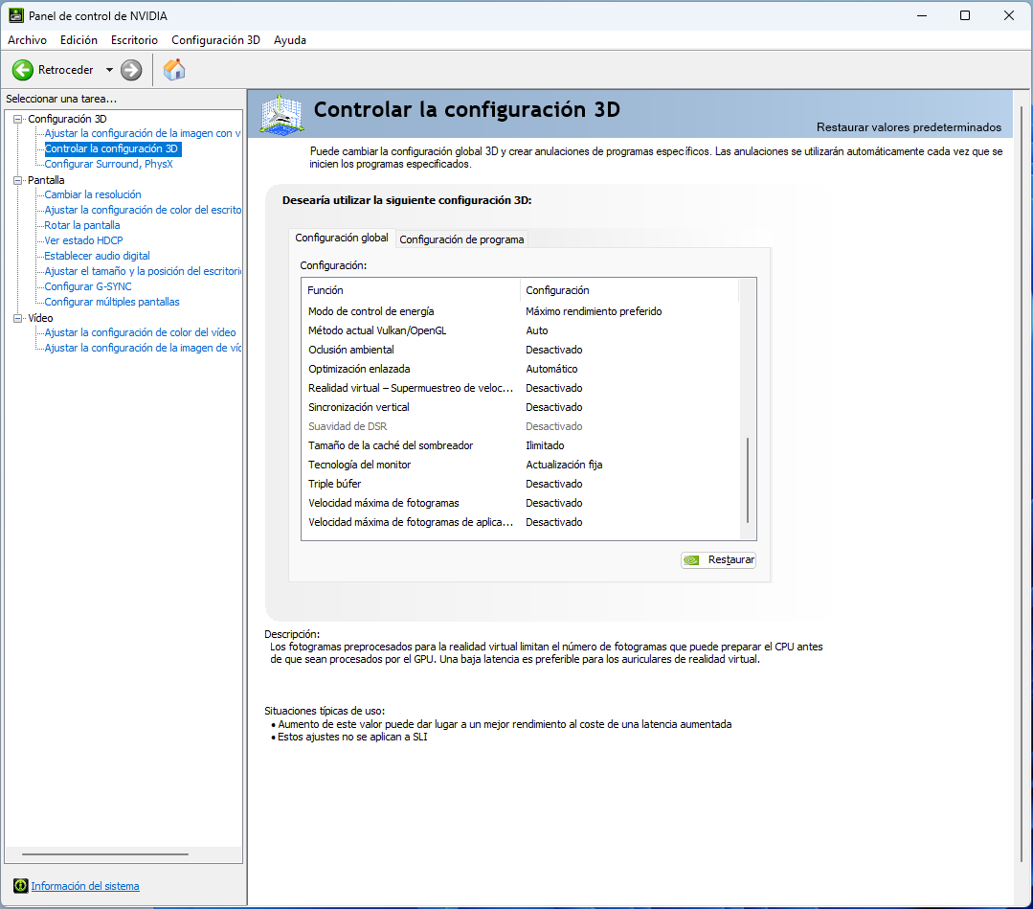Screen dimensions: 1033x909
Task: Switch to Configuración de programa tab
Action: 461,239
